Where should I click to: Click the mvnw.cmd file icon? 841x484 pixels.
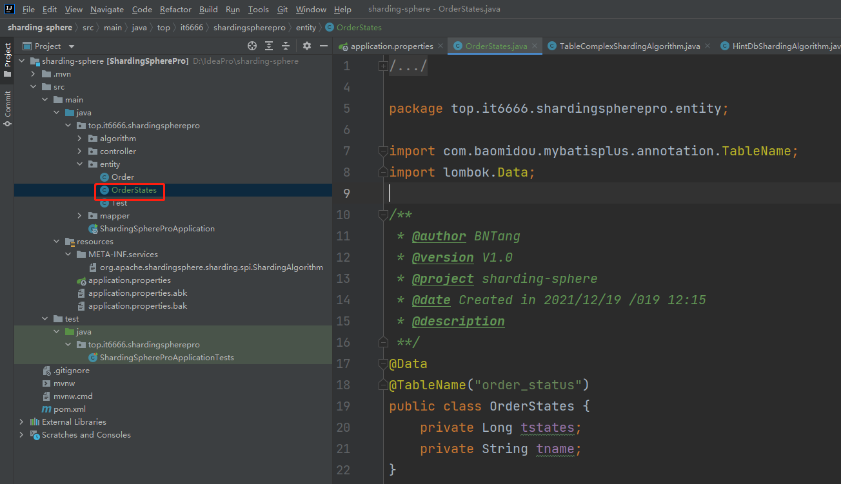point(46,396)
